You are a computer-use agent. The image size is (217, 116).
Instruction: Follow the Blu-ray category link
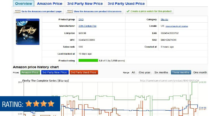pos(164,20)
